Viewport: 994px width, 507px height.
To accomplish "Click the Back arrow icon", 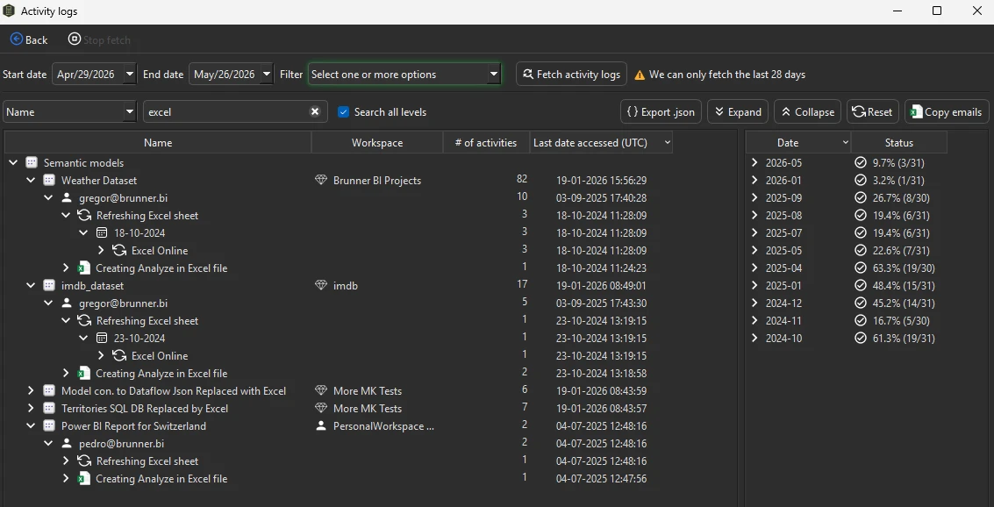I will 17,39.
